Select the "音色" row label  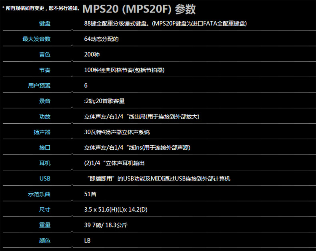[x=45, y=54]
